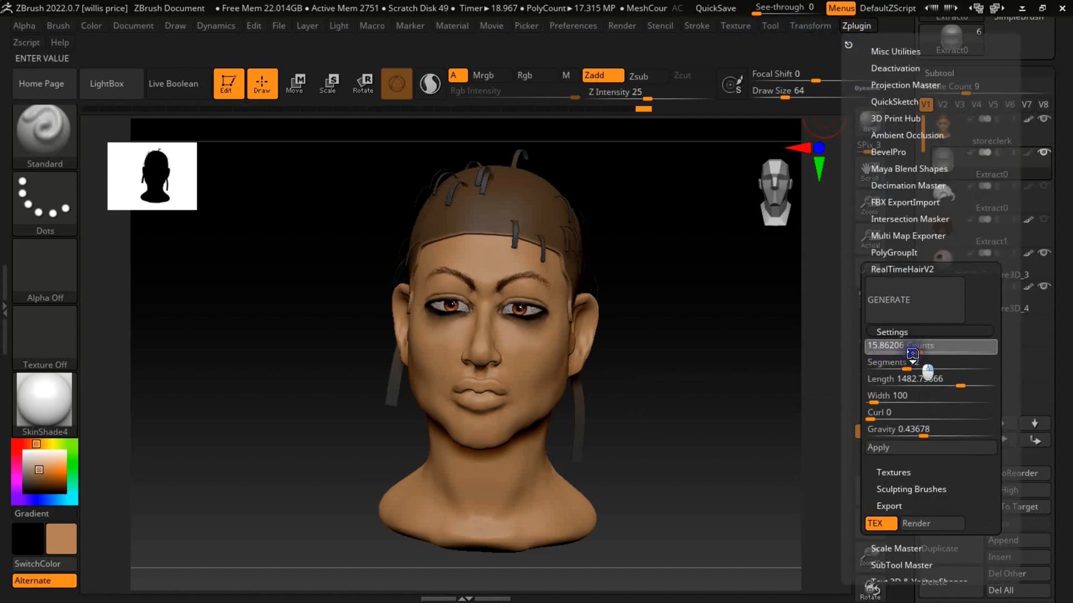The width and height of the screenshot is (1073, 603).
Task: Toggle the TEX button in RealTimeHairV2
Action: (x=880, y=523)
